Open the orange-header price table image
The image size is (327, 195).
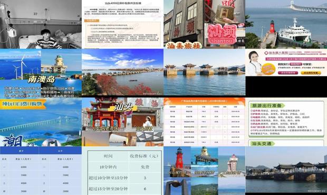205,122
